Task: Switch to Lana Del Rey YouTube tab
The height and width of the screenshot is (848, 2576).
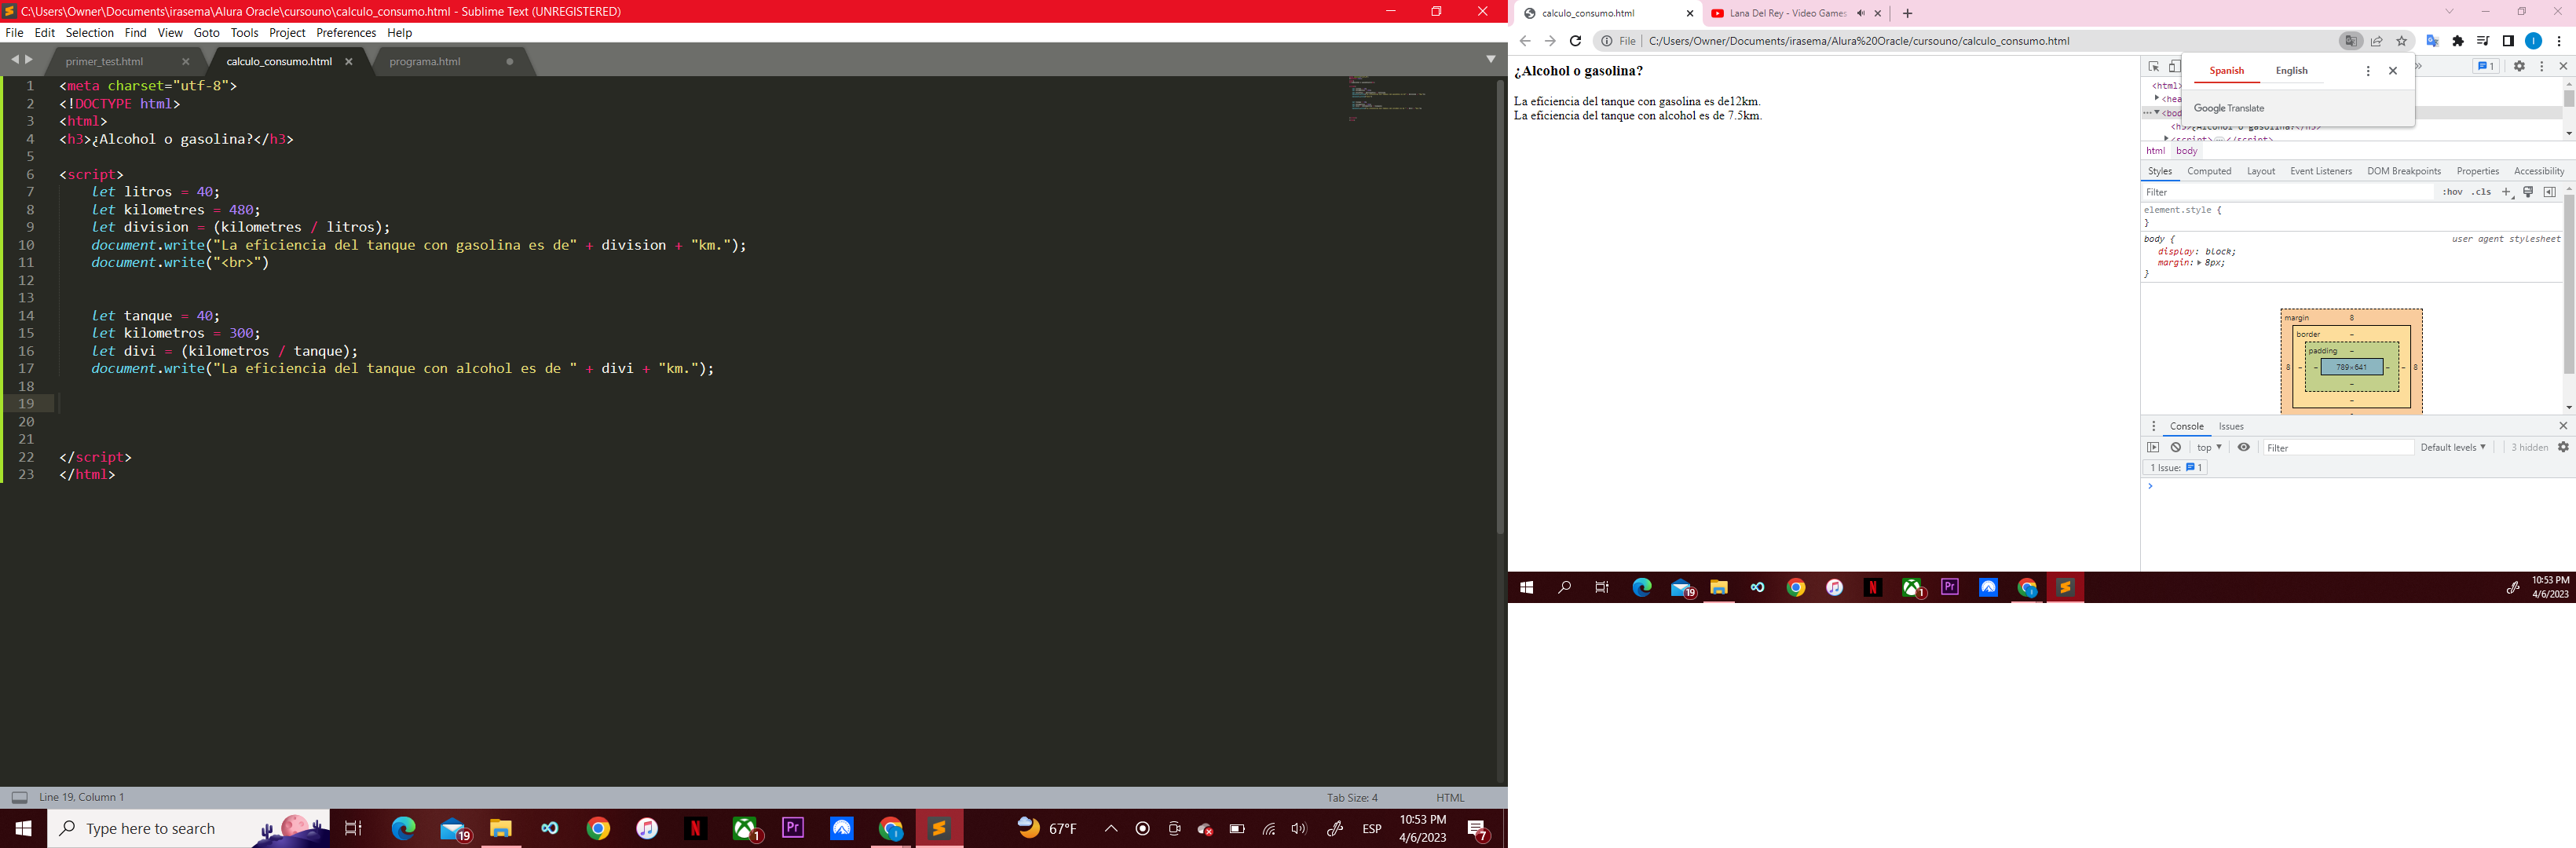Action: pyautogui.click(x=1787, y=13)
